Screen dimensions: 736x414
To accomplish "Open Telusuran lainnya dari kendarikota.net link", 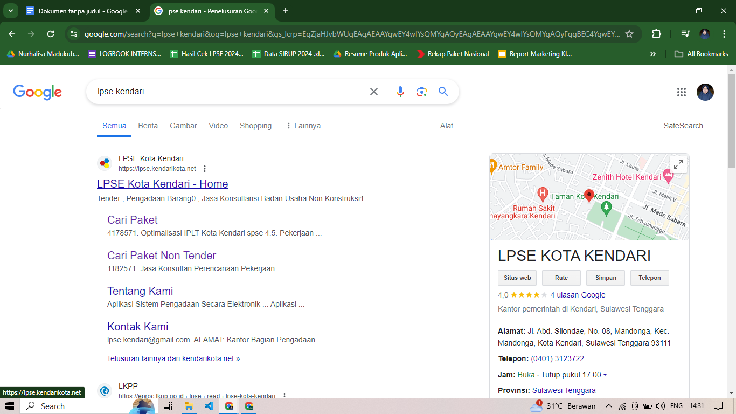I will (173, 358).
